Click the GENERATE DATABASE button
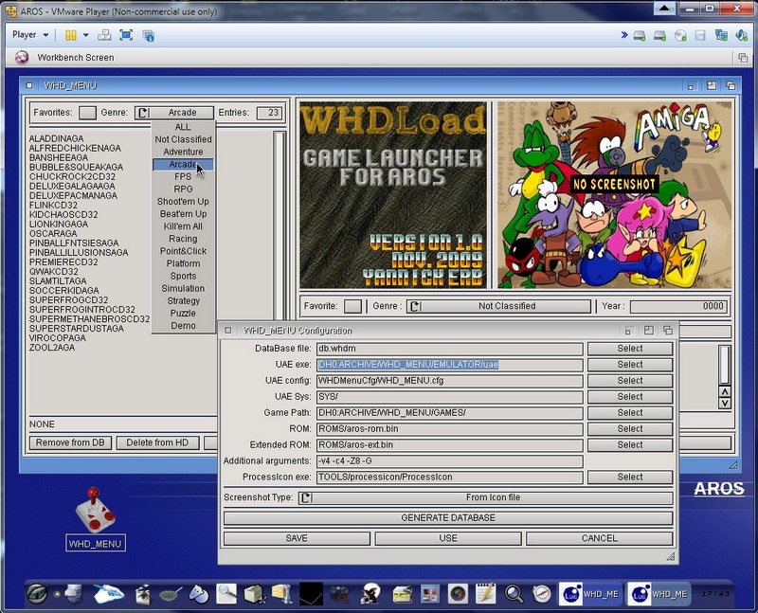 [447, 518]
